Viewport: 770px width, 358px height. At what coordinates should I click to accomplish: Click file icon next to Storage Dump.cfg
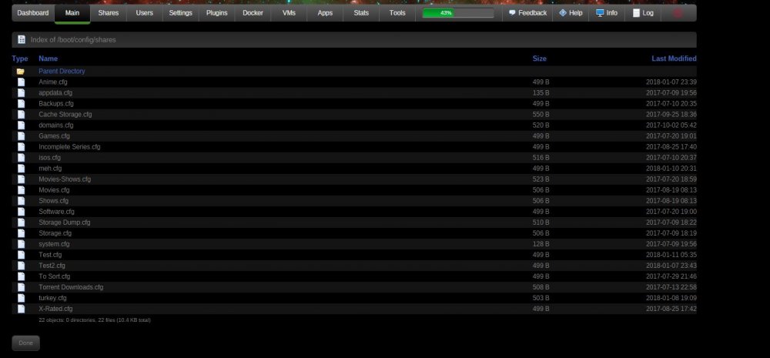point(21,222)
